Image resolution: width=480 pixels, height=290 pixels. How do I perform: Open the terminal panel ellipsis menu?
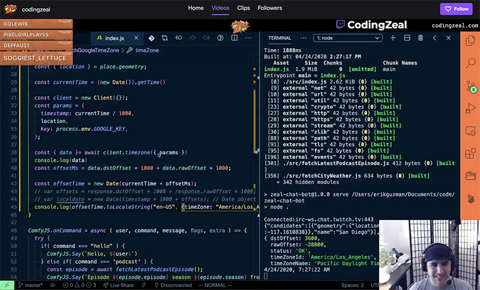point(303,38)
